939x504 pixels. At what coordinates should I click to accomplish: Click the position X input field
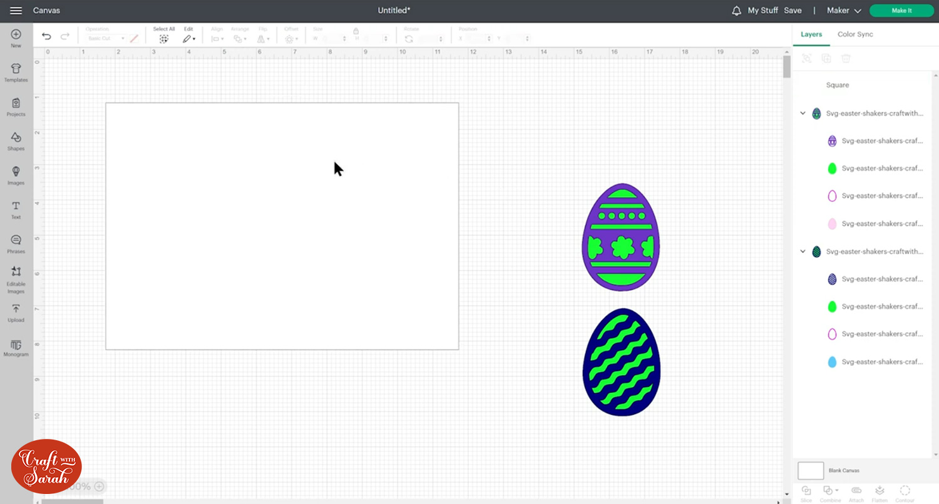pos(480,39)
